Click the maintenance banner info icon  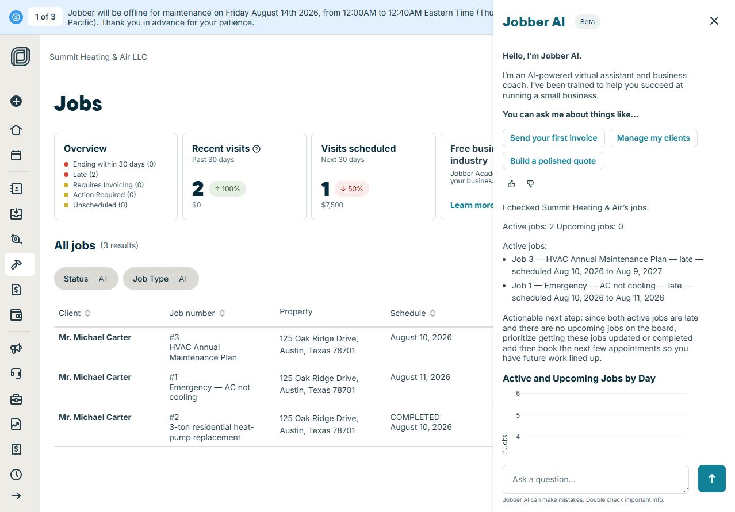point(16,17)
